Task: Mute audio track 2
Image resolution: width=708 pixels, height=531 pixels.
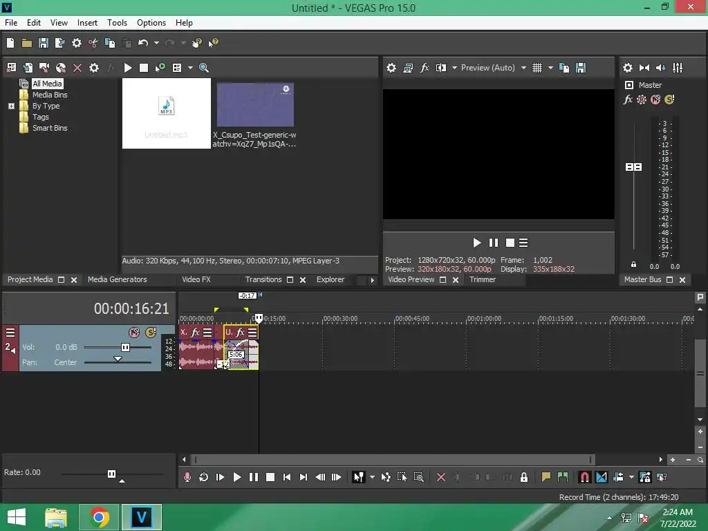Action: click(134, 333)
